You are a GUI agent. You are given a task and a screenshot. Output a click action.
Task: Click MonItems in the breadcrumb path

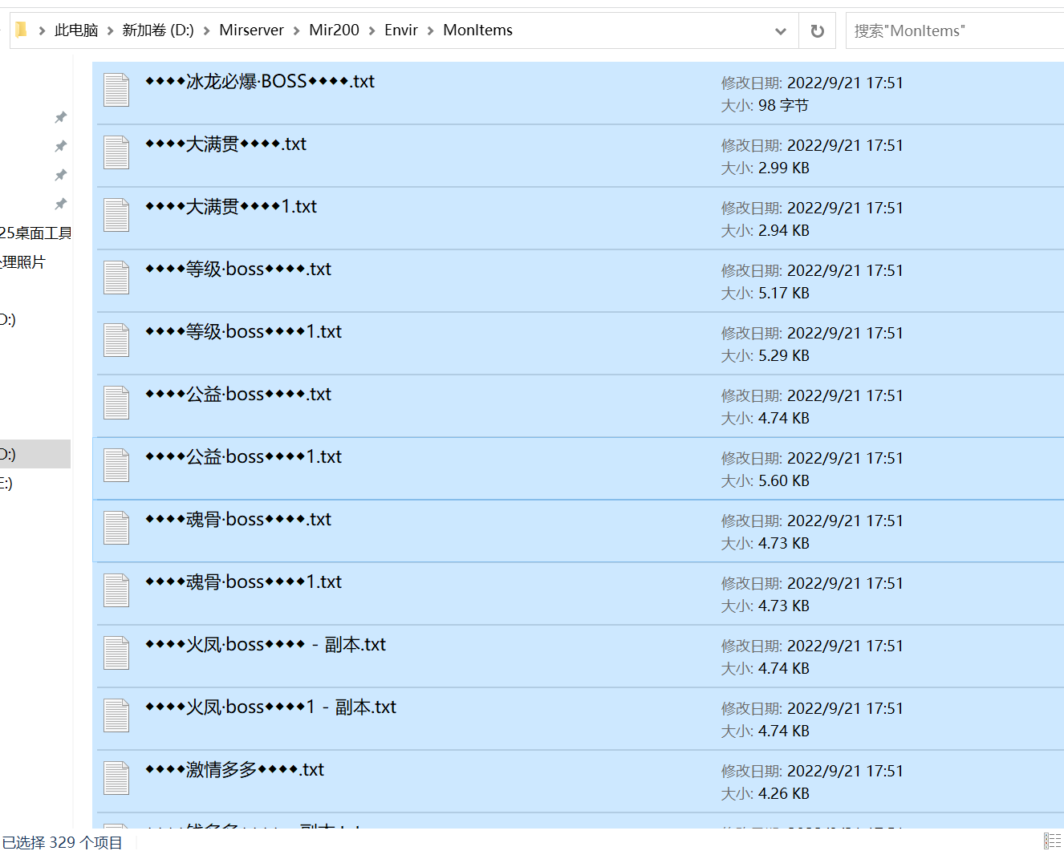click(x=477, y=30)
